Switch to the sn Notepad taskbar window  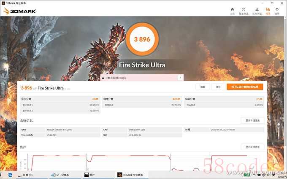[60, 175]
